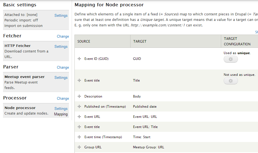Click 'Periodic import: off' text

click(21, 20)
